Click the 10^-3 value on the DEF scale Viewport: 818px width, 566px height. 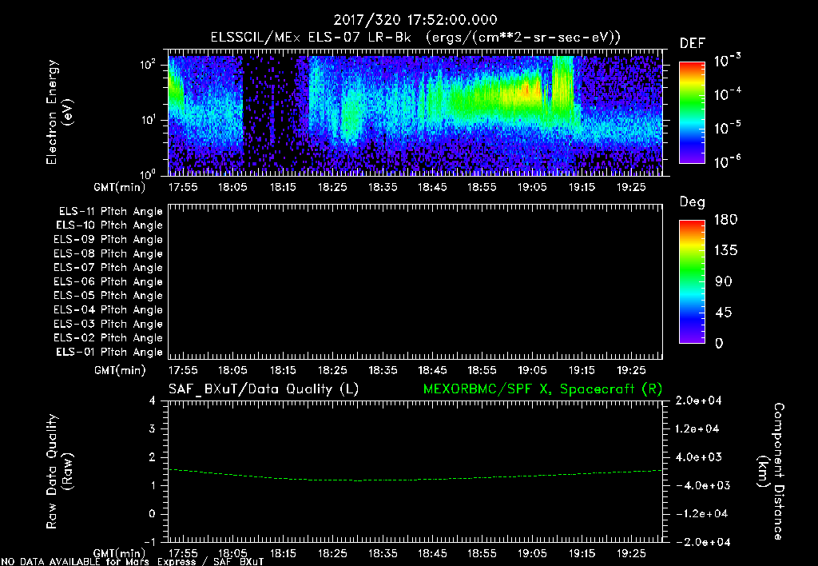coord(727,60)
